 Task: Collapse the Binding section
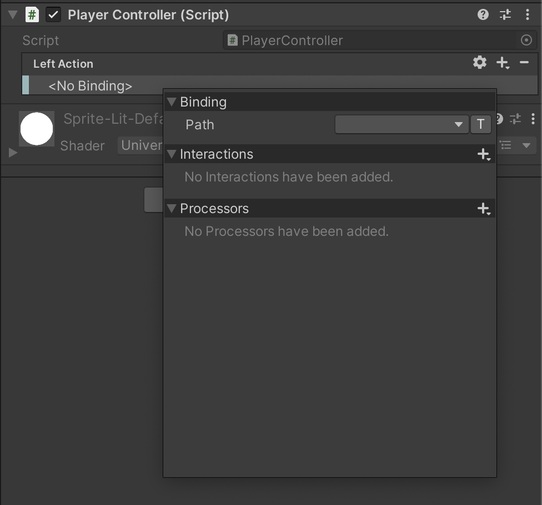(x=172, y=102)
